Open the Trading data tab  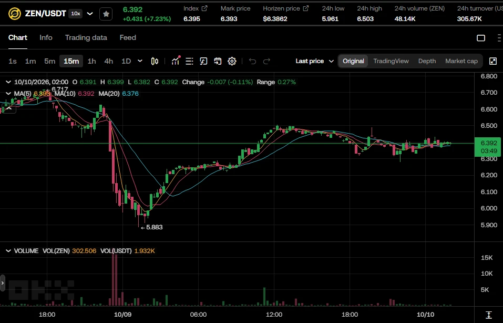86,37
